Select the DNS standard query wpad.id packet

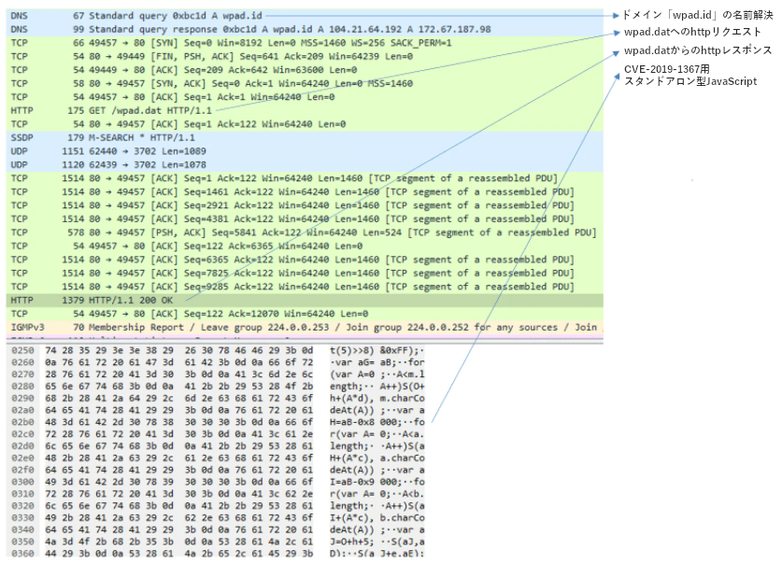pyautogui.click(x=187, y=16)
